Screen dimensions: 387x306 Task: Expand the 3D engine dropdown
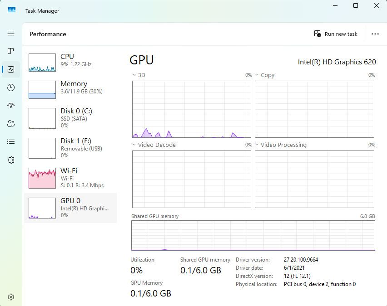[139, 75]
